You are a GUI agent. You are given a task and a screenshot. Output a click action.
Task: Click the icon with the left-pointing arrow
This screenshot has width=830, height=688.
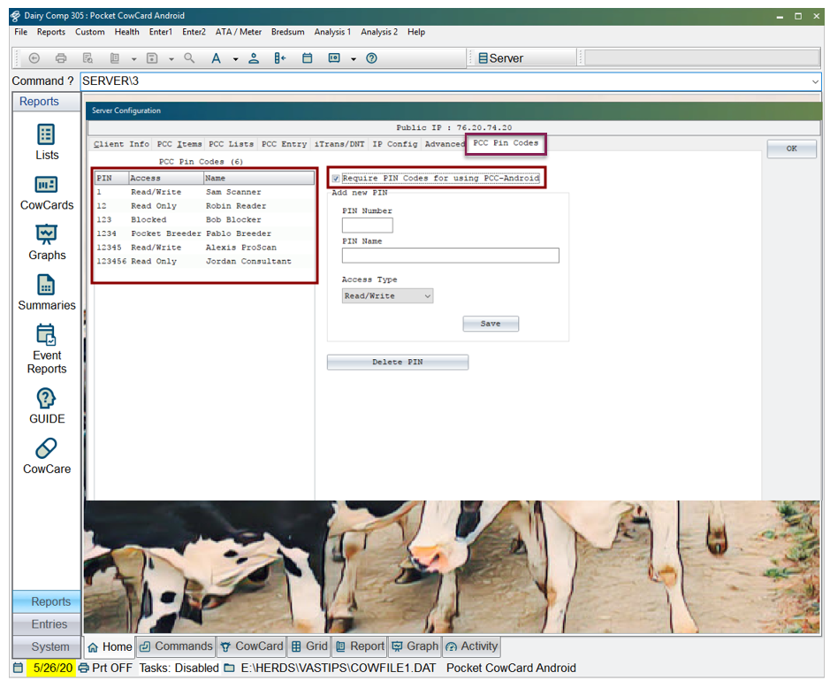280,58
